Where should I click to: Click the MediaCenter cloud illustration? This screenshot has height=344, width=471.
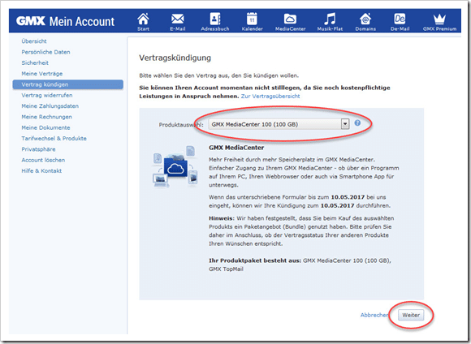click(175, 167)
